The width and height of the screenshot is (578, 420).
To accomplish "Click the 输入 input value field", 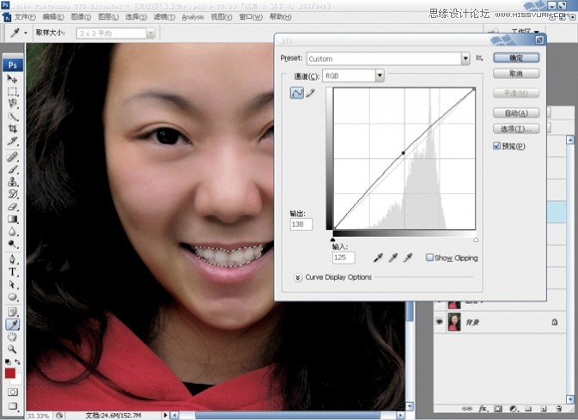I will [344, 258].
